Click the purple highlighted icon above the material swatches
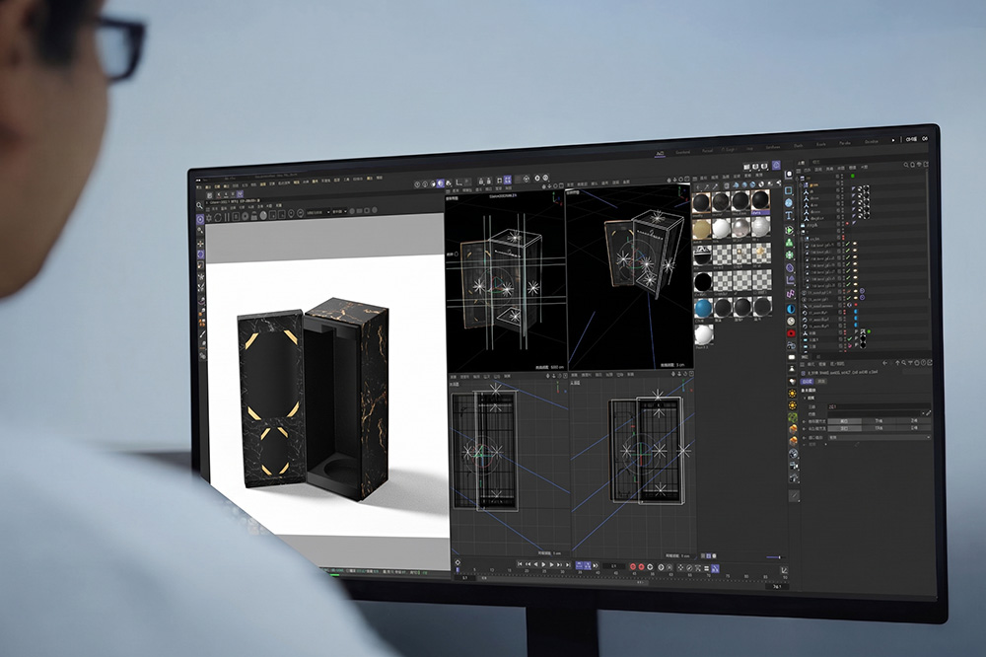This screenshot has width=986, height=657. coord(776,165)
